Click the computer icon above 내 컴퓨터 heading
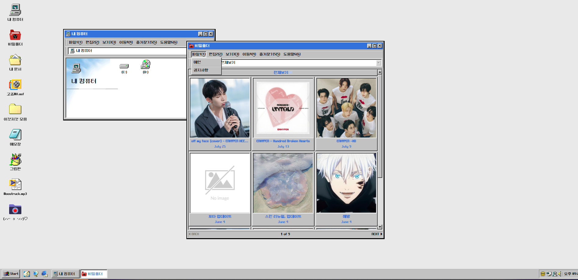The image size is (578, 280). click(76, 68)
